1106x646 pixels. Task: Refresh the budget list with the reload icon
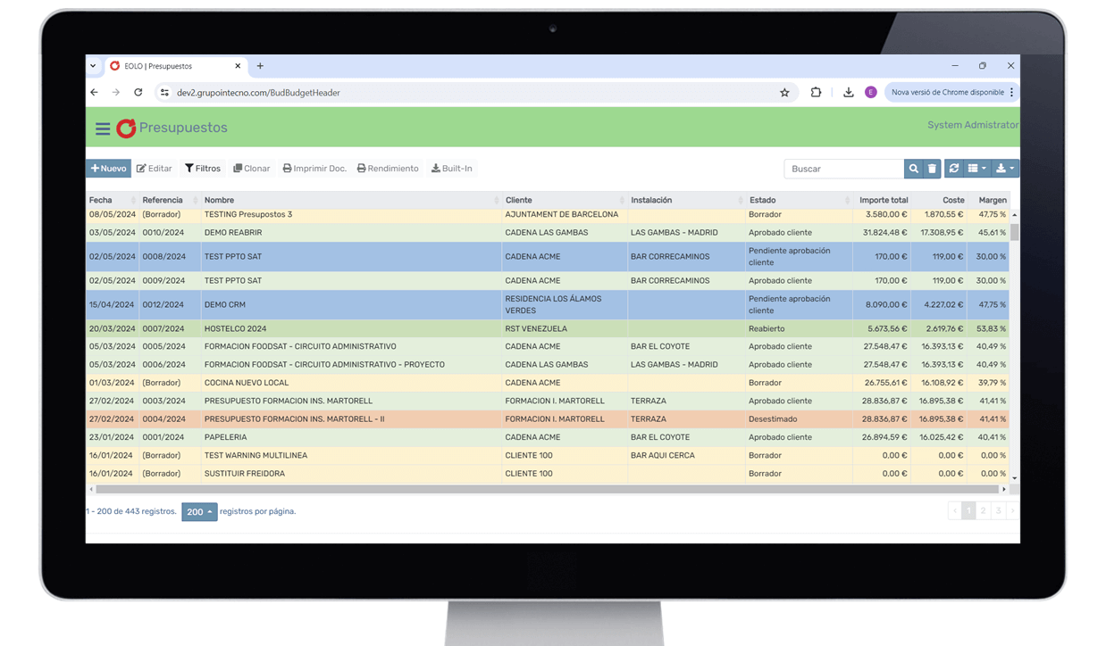954,169
